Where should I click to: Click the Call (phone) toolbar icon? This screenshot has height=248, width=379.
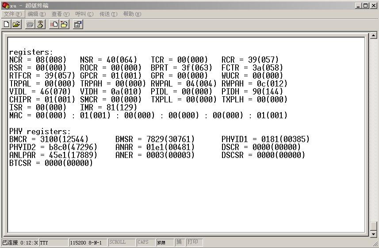click(x=30, y=24)
